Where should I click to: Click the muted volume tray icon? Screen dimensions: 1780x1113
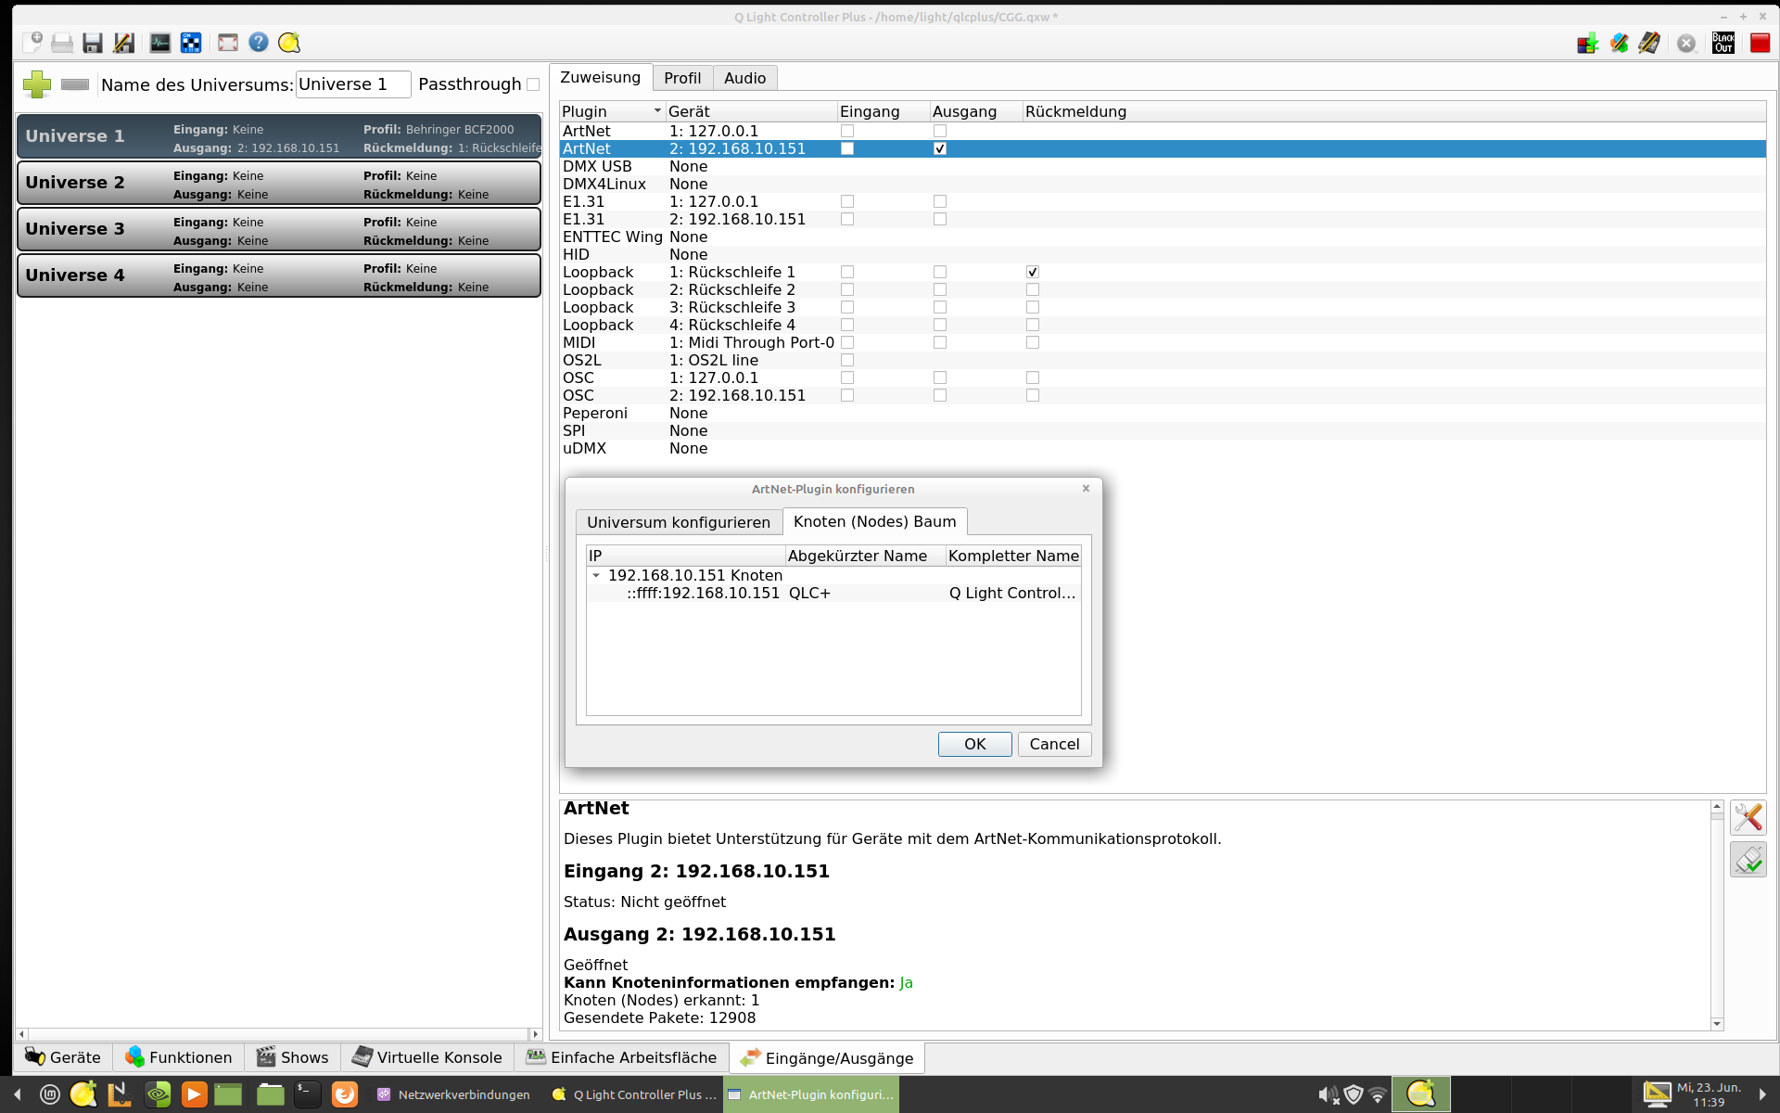[x=1329, y=1095]
